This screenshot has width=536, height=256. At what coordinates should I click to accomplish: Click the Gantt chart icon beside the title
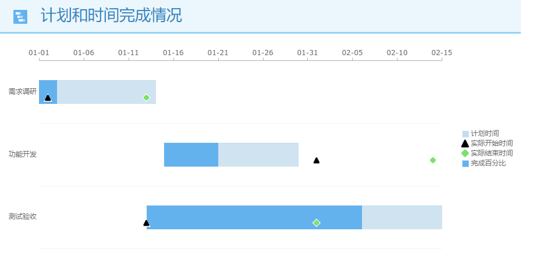(20, 17)
